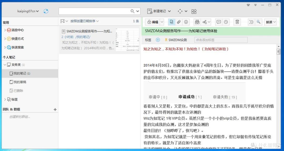
Task: Click the note content vertical scrollbar thumb
Action: click(x=278, y=52)
